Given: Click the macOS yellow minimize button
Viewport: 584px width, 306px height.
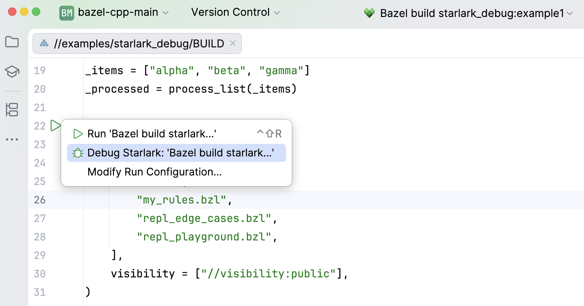Looking at the screenshot, I should click(24, 12).
